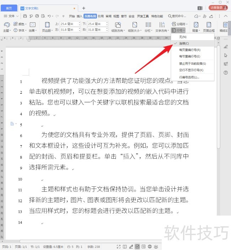Image resolution: width=231 pixels, height=250 pixels.
Task: Click the 页面边框 page border icon
Action: coord(209,25)
